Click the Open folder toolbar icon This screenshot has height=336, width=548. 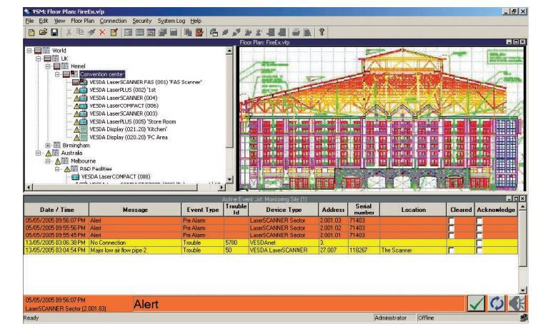pos(43,32)
